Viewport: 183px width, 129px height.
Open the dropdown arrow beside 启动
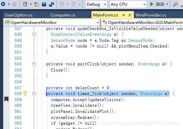pos(167,4)
